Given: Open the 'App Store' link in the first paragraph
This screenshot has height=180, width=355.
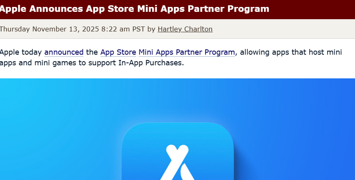Looking at the screenshot, I should click(x=118, y=52).
